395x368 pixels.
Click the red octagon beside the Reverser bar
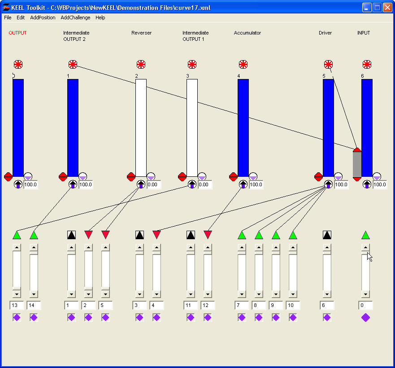tap(131, 176)
